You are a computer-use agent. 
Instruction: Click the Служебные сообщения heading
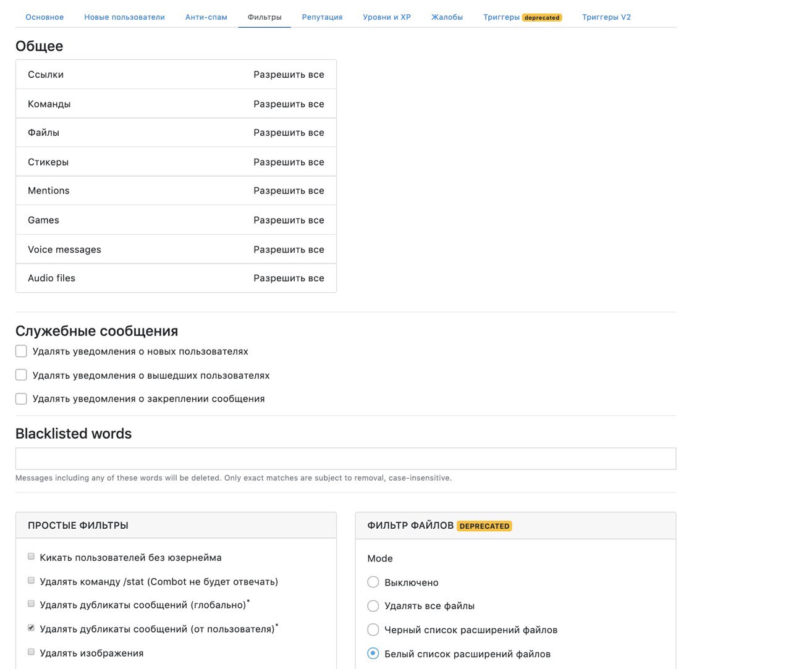click(97, 331)
